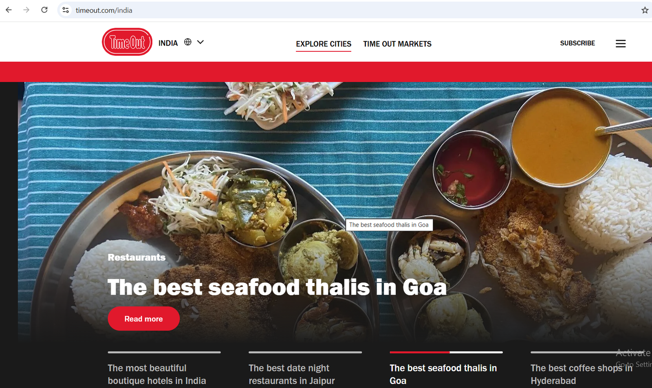Reload the page
This screenshot has width=652, height=388.
44,10
